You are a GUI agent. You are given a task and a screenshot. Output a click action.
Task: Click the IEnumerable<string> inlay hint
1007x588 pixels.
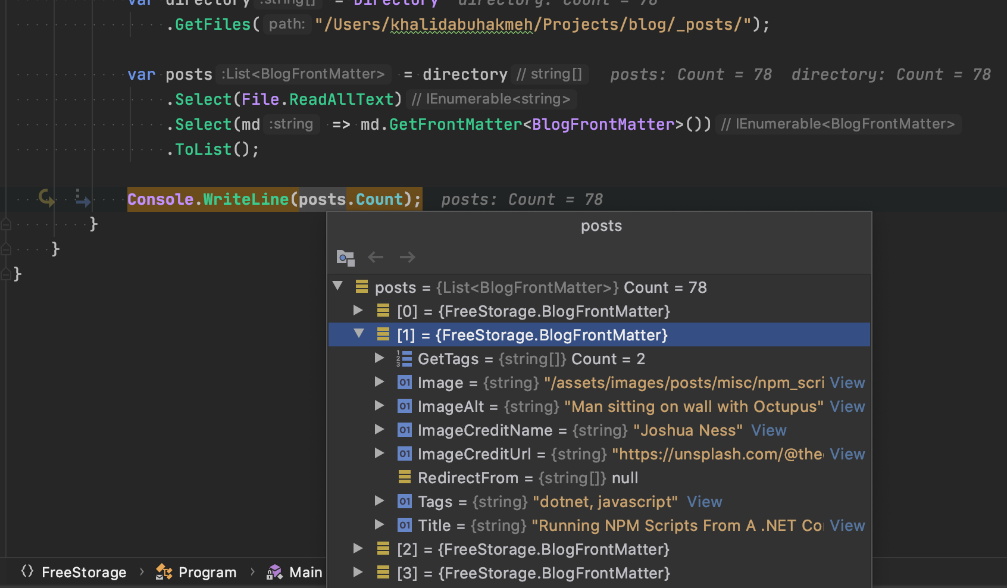(x=491, y=99)
